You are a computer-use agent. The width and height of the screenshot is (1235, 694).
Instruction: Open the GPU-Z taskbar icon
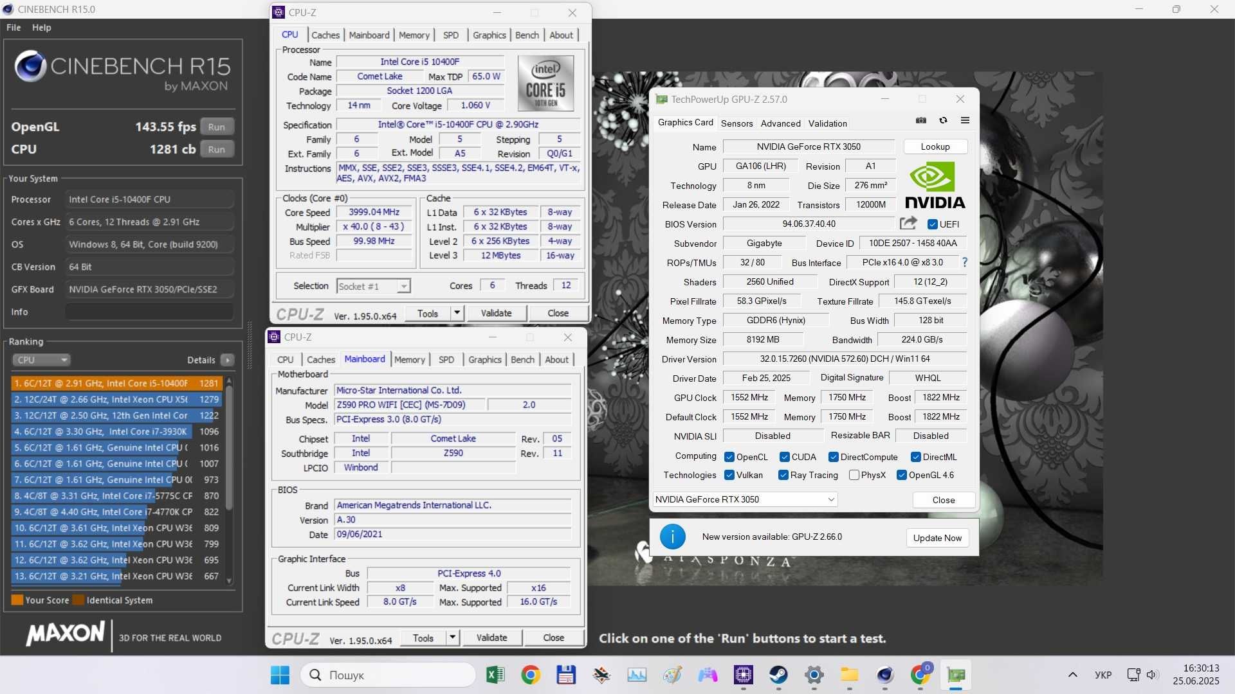pos(956,675)
